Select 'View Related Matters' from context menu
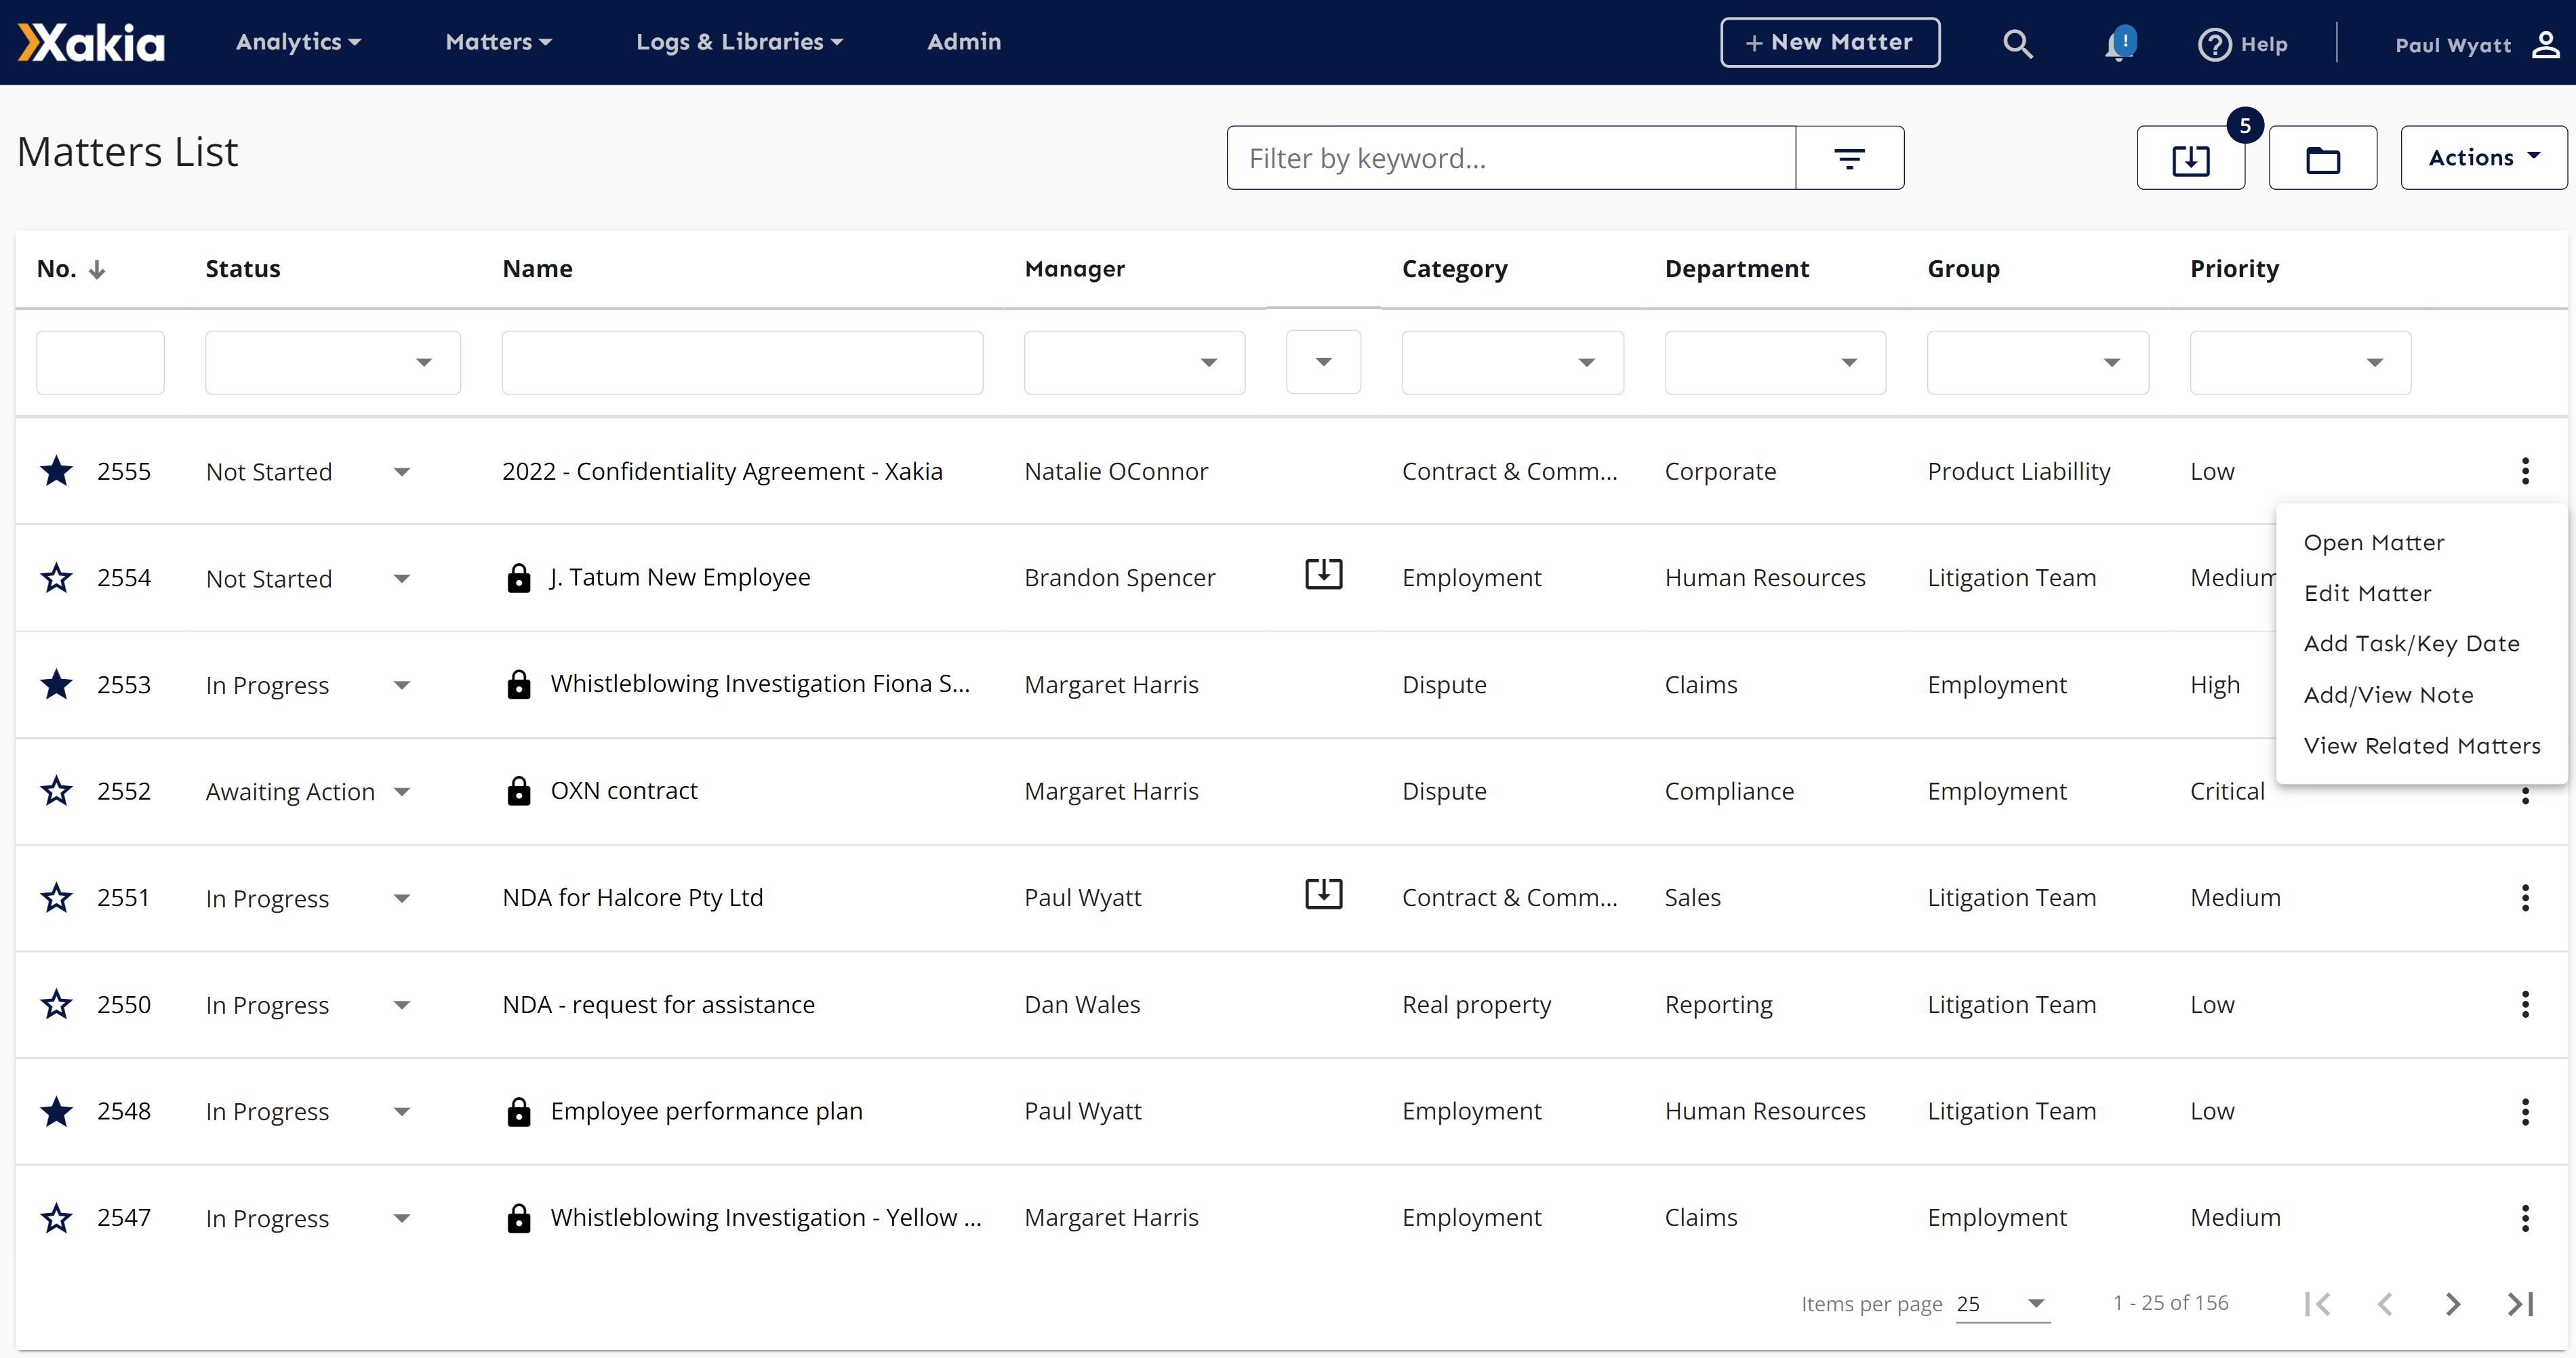The width and height of the screenshot is (2576, 1358). click(2421, 745)
